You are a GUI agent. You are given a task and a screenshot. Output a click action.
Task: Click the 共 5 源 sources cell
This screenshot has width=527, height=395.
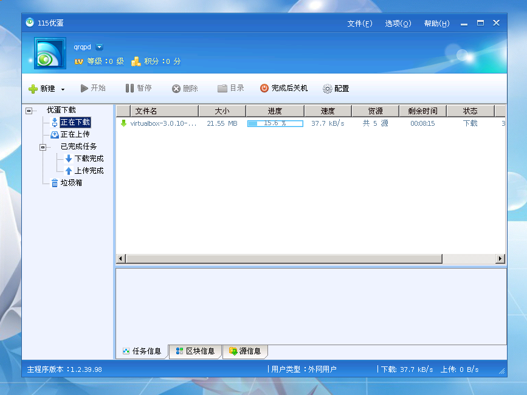(x=376, y=123)
